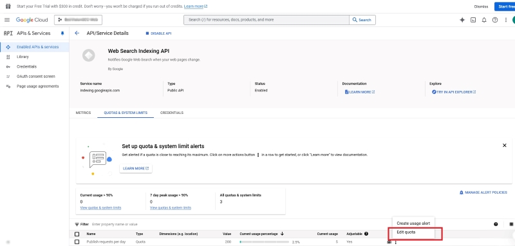This screenshot has height=246, width=515.
Task: Open row actions for Publish requests per day
Action: 396,242
